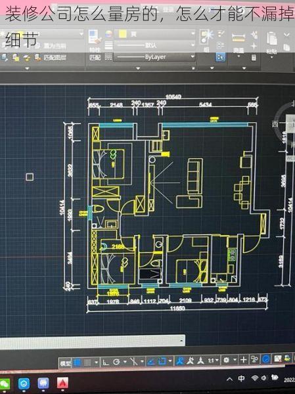Image resolution: width=295 pixels, height=394 pixels.
Task: Expand the Properties panel bottom arrow
Action: pos(138,68)
